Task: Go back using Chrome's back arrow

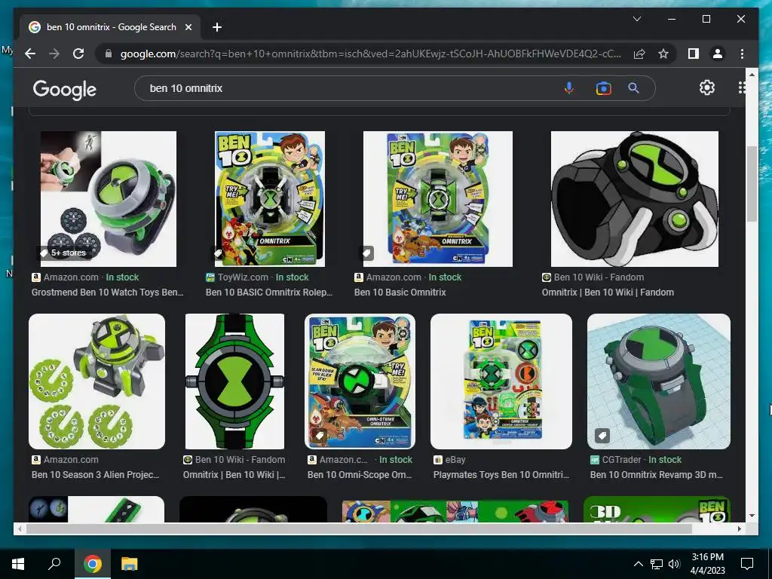Action: (30, 54)
